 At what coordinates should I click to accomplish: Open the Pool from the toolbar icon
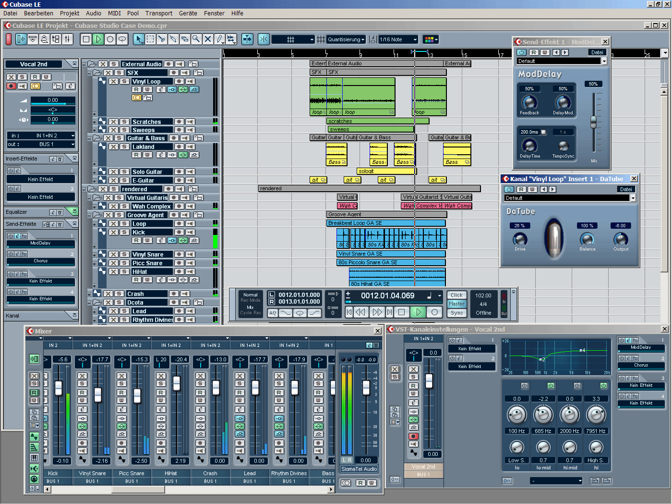[x=56, y=39]
